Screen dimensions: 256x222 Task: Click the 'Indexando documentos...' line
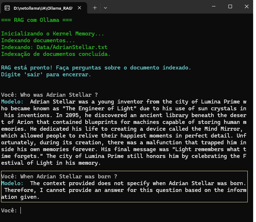pyautogui.click(x=38, y=40)
